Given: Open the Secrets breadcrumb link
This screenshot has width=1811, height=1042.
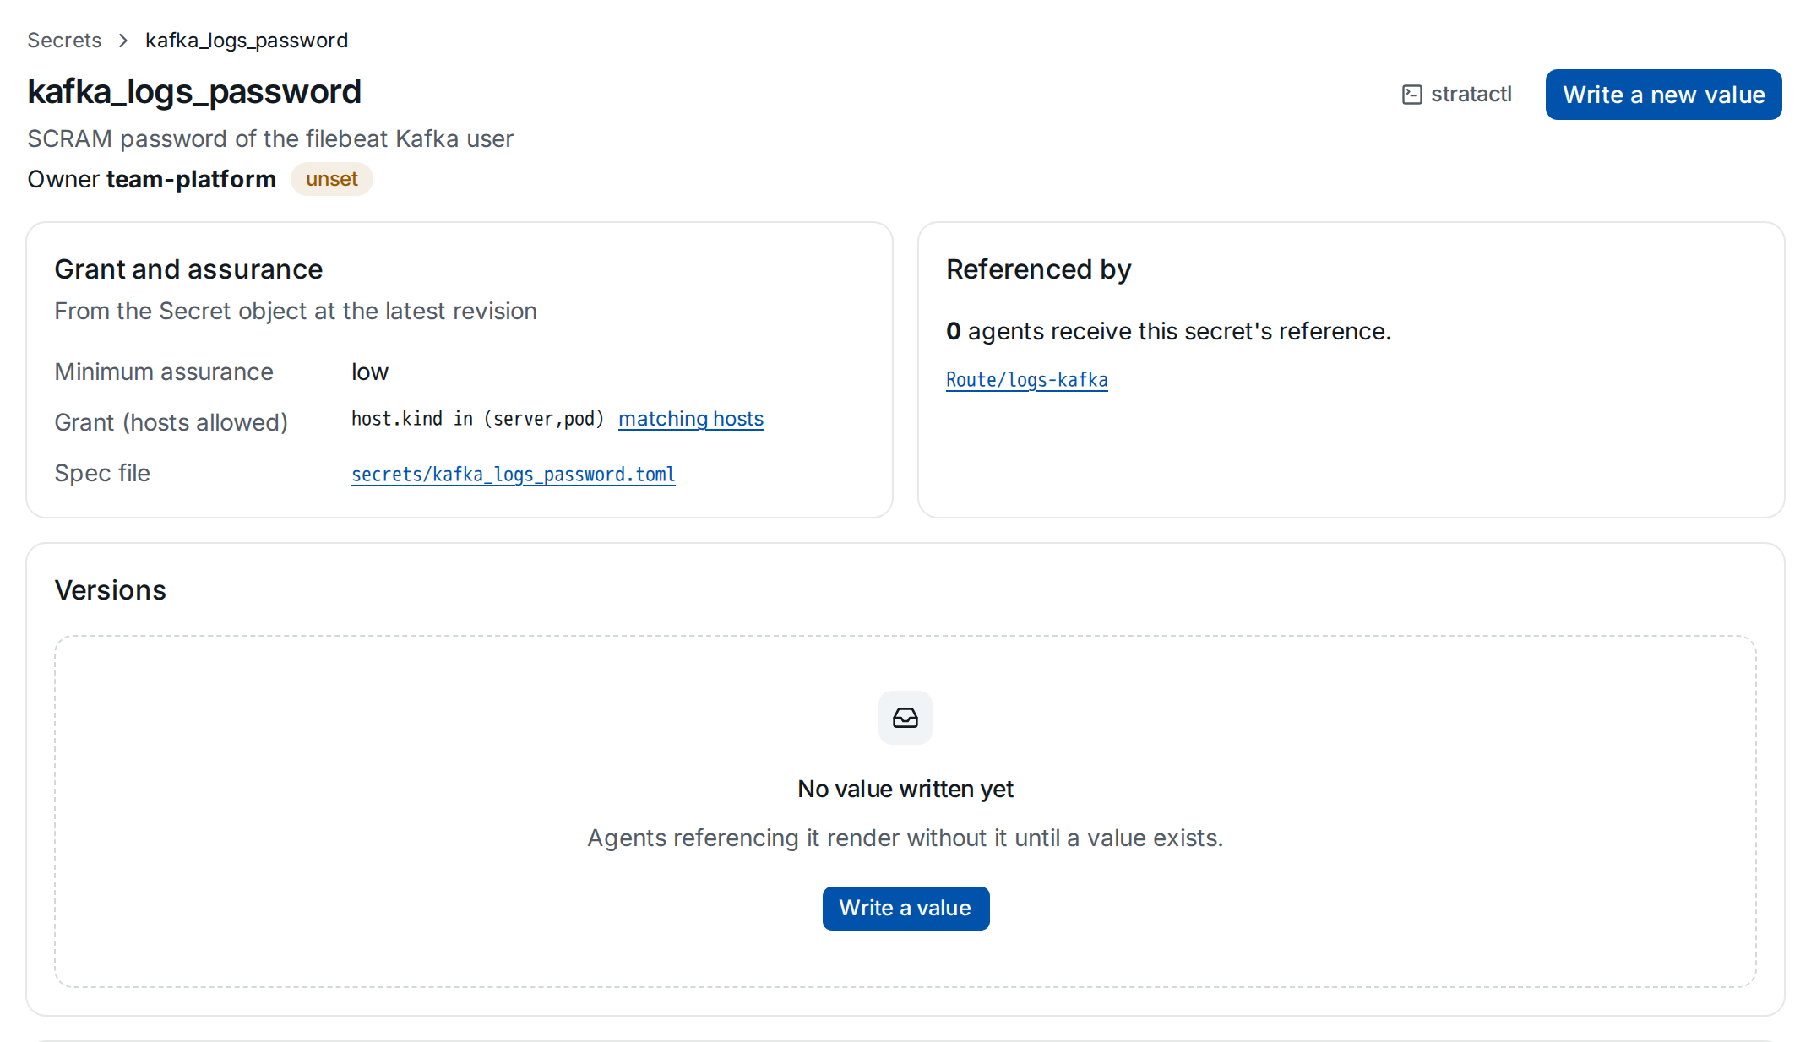Looking at the screenshot, I should 64,41.
